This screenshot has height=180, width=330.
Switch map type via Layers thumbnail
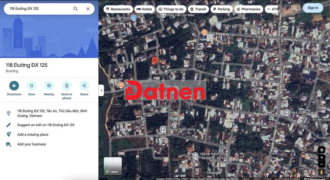click(112, 166)
